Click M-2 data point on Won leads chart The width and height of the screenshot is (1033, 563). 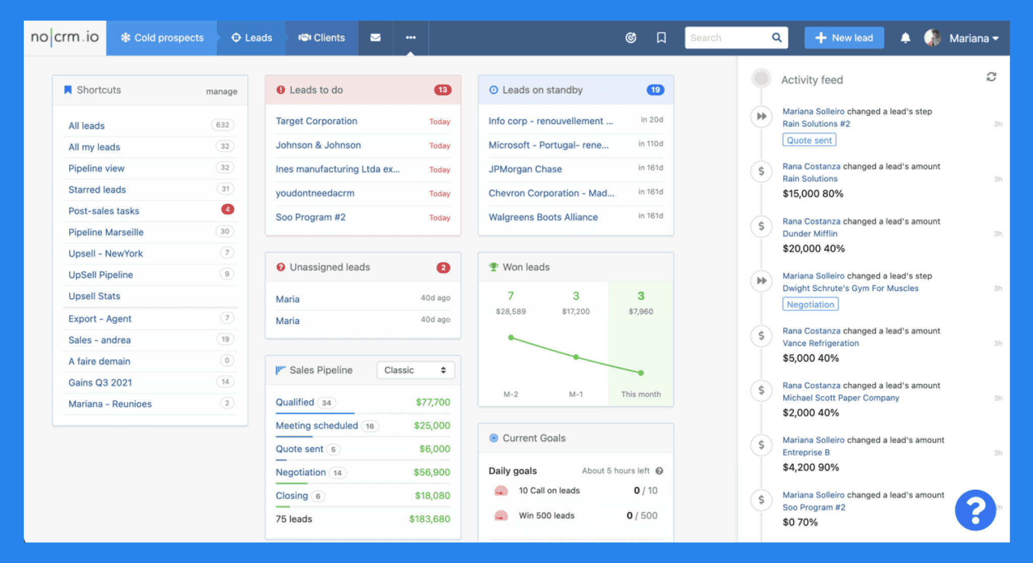point(511,337)
